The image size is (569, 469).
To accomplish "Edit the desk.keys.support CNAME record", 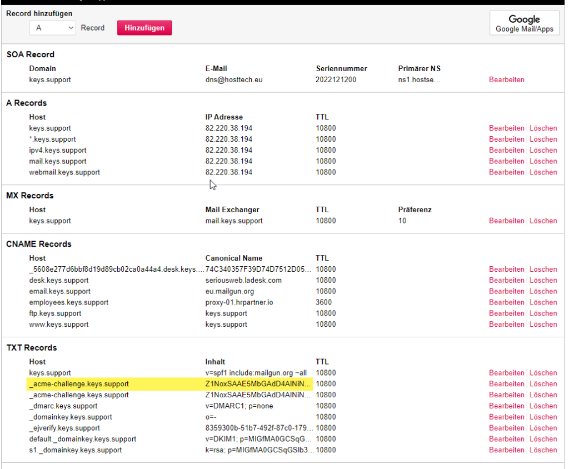I will point(506,280).
